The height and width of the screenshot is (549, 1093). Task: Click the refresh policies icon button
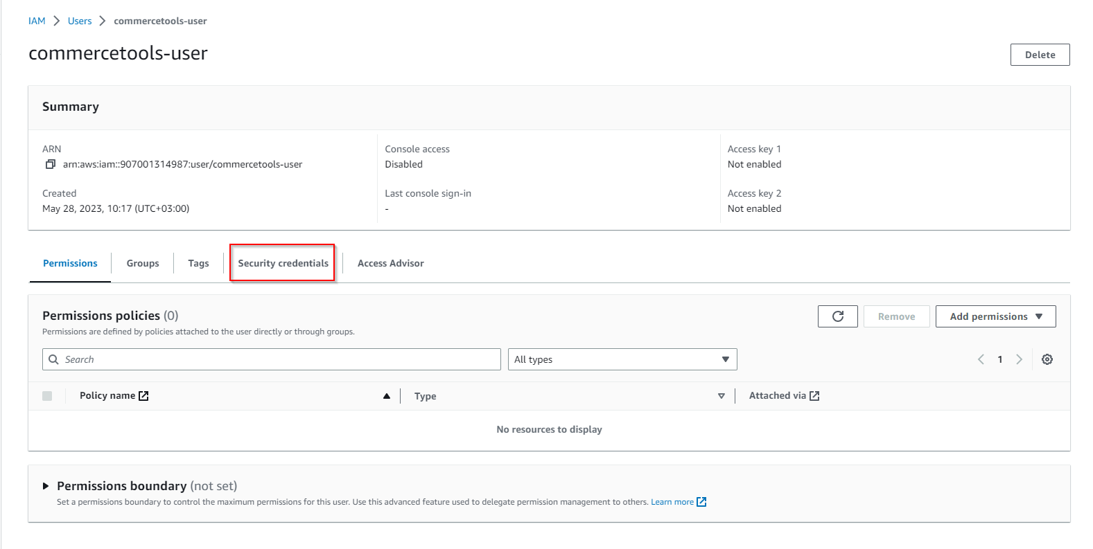[837, 316]
